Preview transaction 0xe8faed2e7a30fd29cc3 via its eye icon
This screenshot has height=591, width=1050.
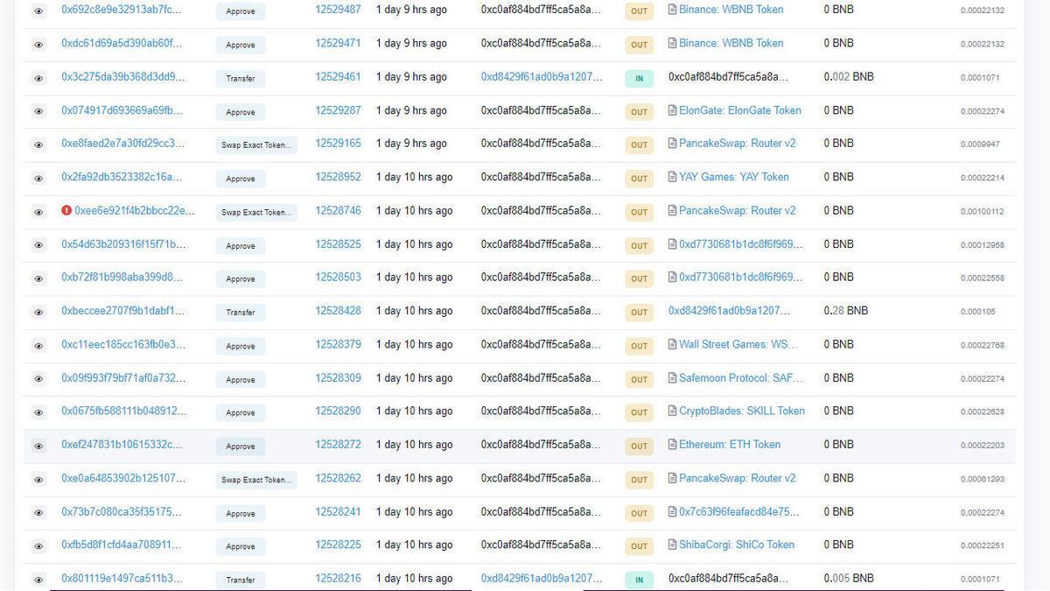coord(38,145)
